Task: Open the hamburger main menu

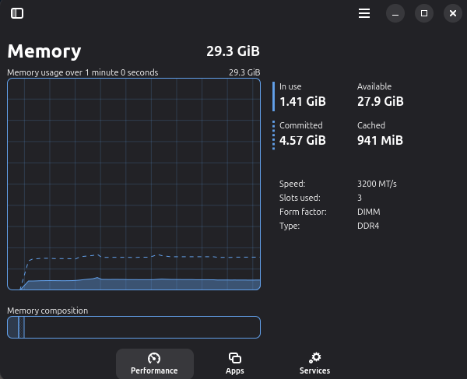Action: tap(364, 13)
